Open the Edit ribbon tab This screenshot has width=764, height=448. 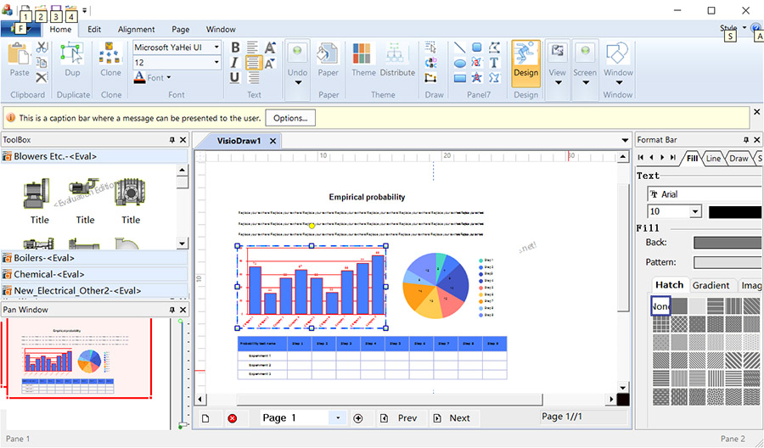[94, 29]
